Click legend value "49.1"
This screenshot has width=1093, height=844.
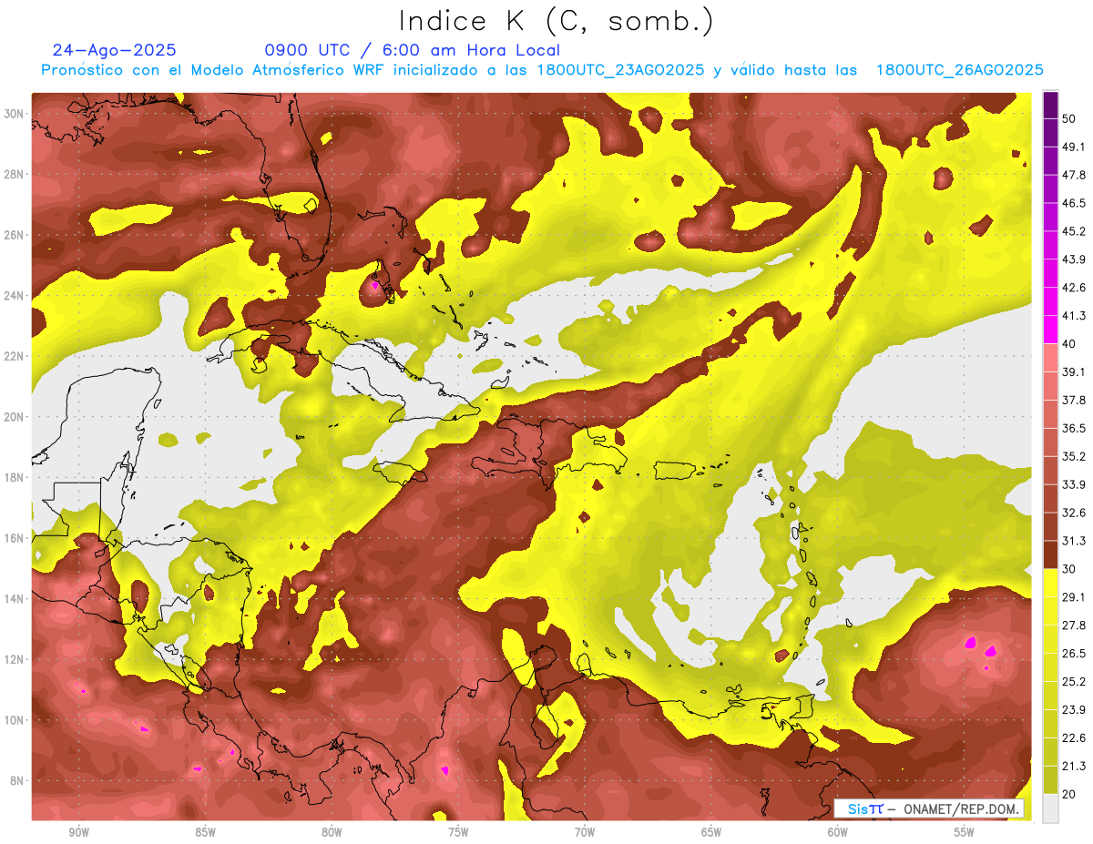1074,147
